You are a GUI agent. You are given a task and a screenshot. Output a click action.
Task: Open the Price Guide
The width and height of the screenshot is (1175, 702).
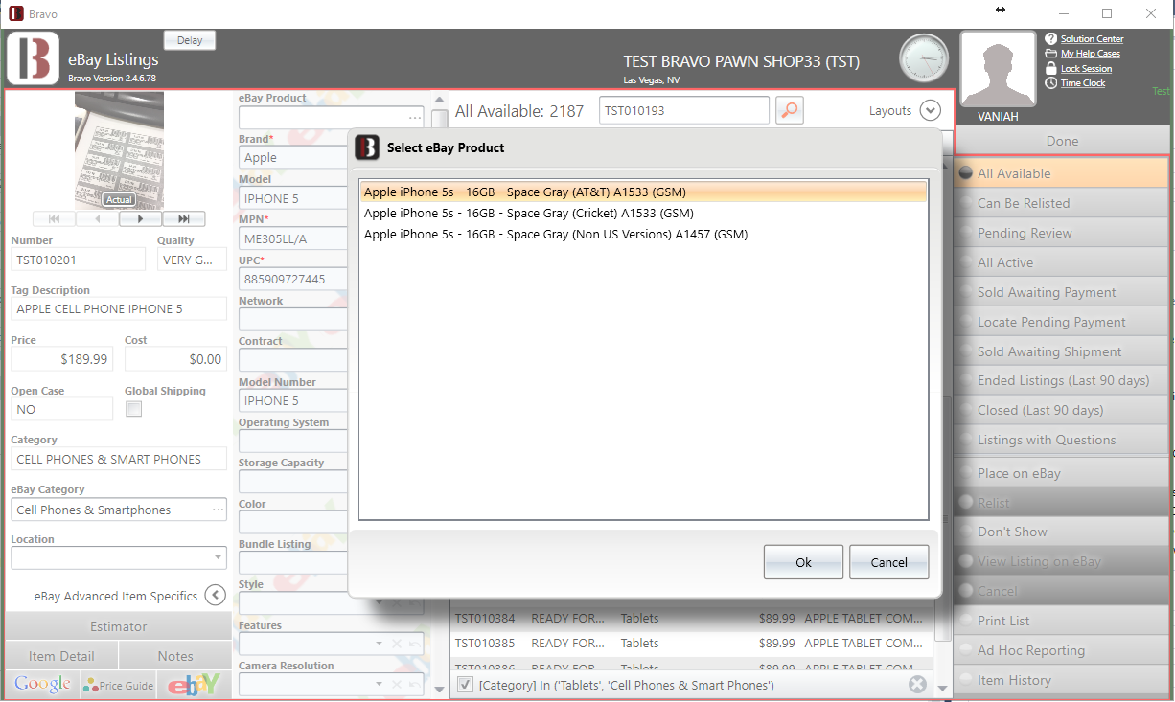(119, 685)
